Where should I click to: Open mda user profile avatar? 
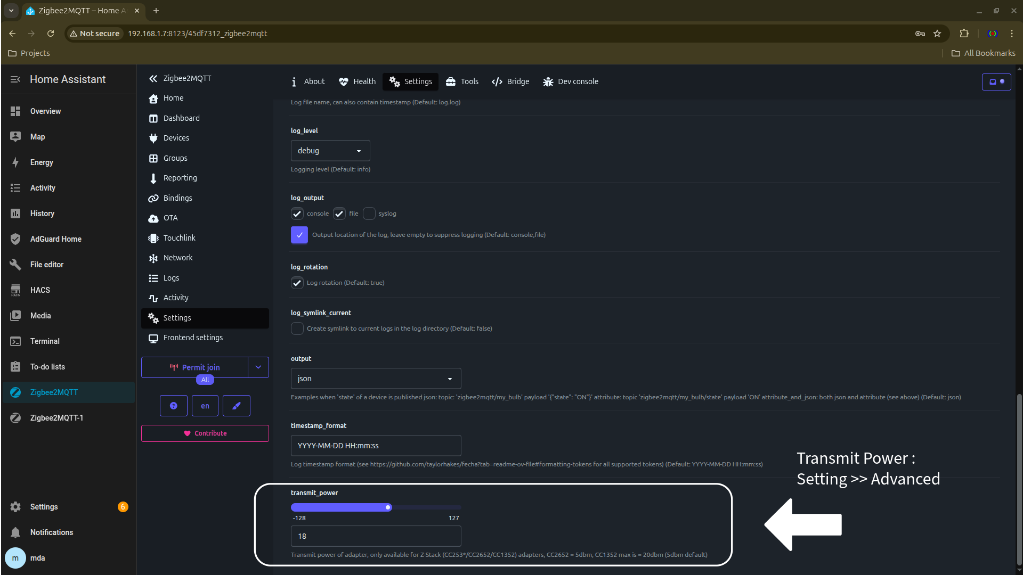15,558
